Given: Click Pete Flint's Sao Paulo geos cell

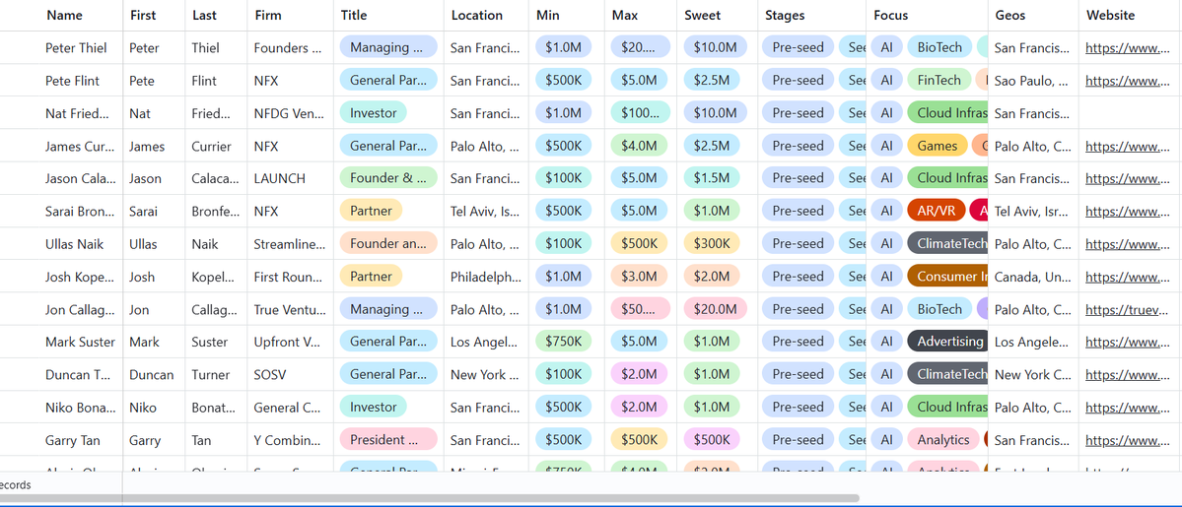Looking at the screenshot, I should tap(1032, 81).
